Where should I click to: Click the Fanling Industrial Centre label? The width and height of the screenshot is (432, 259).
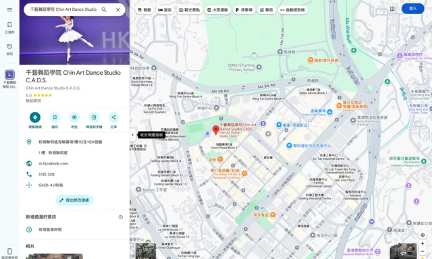pos(315,196)
